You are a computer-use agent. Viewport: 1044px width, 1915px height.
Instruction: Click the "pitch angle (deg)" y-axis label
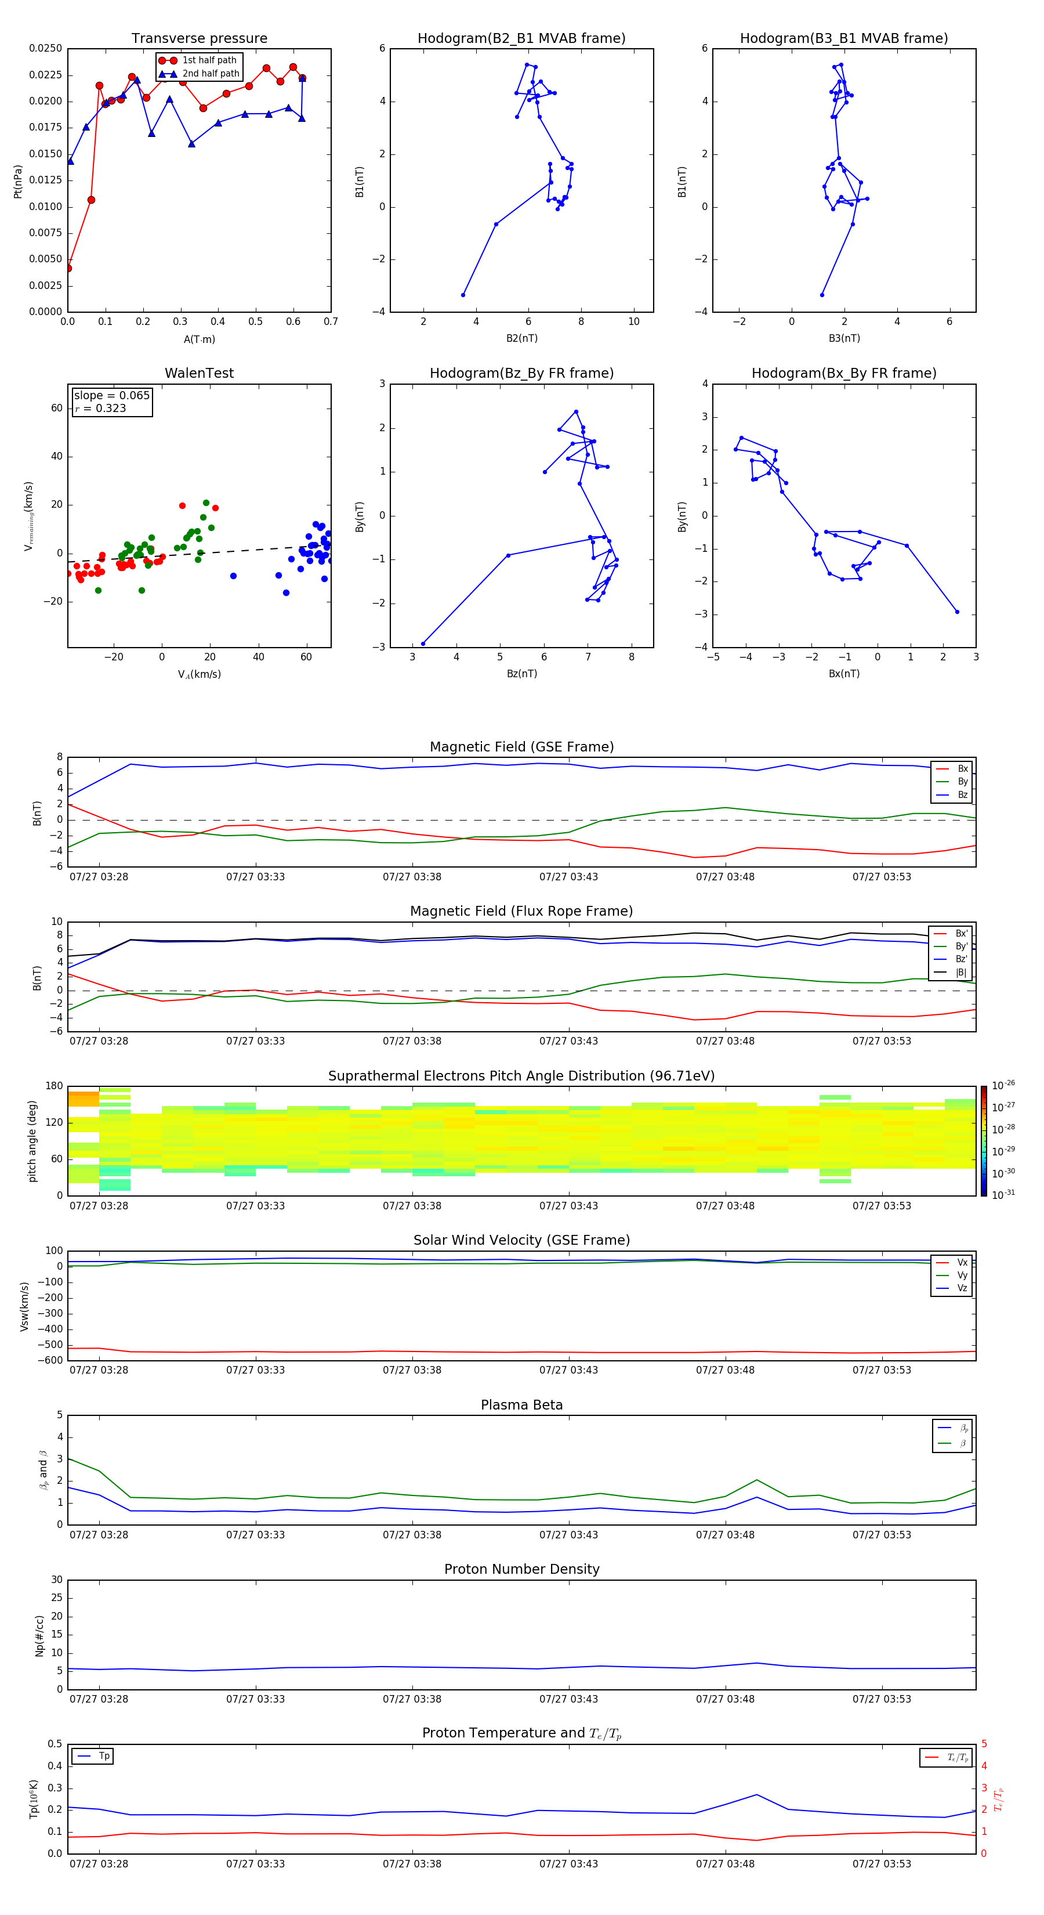(x=32, y=1141)
